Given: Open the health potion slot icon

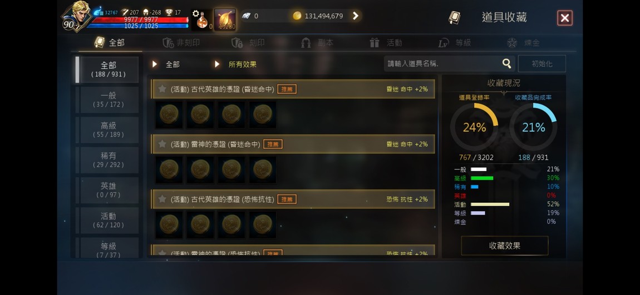Looking at the screenshot, I should click(x=202, y=20).
